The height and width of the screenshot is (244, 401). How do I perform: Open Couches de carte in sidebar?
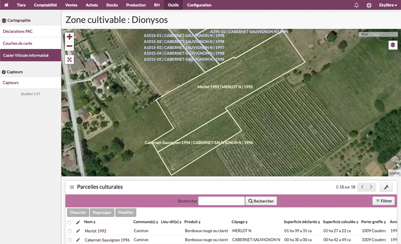(30, 43)
